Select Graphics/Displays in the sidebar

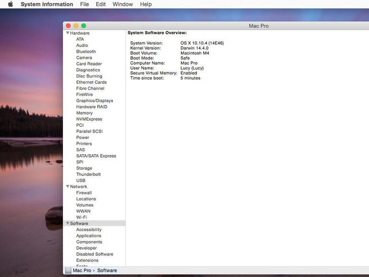[x=94, y=101]
